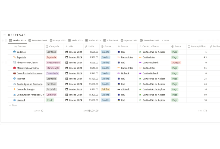Viewport: 220px width, 149px height.
Task: Click the chair icon beside Caderias
Action: [x=14, y=52]
